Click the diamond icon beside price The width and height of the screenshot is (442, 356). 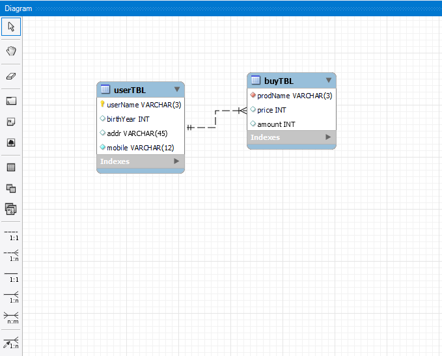[253, 109]
